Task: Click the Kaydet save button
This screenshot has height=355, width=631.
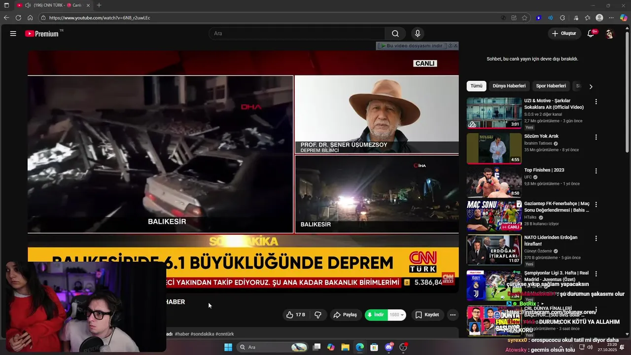Action: coord(427,315)
